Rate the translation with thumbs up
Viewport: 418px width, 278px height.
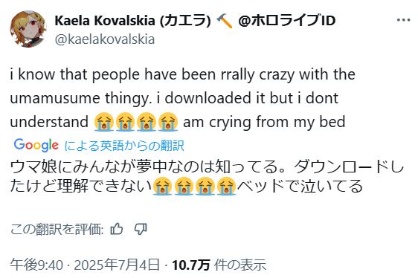coord(117,229)
